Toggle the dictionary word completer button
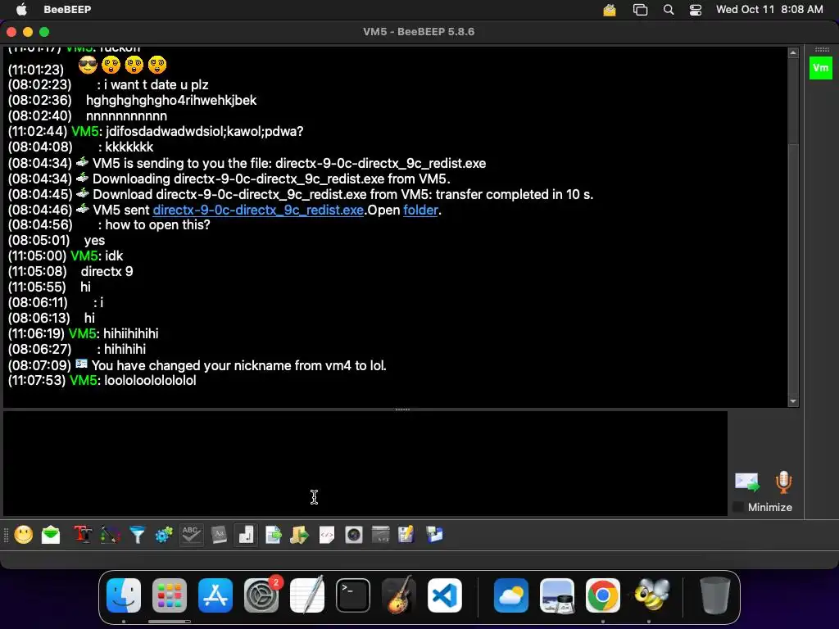 tap(219, 534)
